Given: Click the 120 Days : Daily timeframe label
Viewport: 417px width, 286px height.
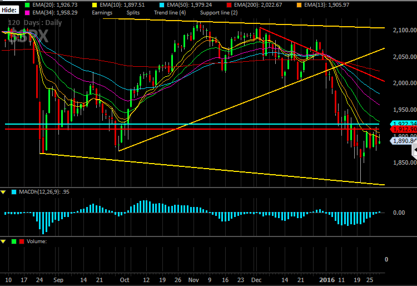Looking at the screenshot, I should (x=35, y=23).
